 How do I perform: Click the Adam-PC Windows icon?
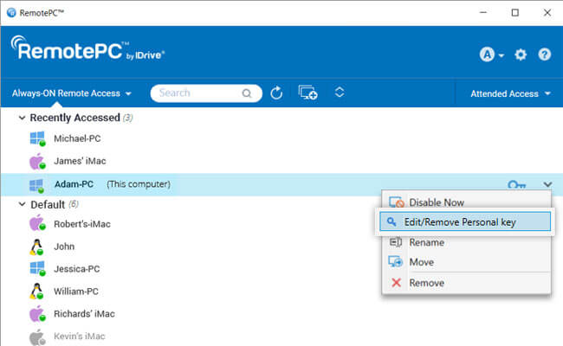click(x=36, y=185)
